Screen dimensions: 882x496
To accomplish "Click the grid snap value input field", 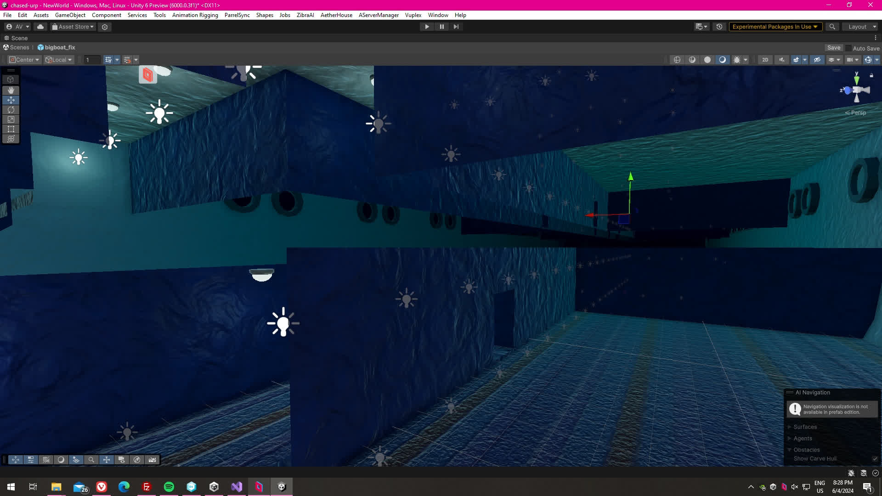I will click(92, 60).
